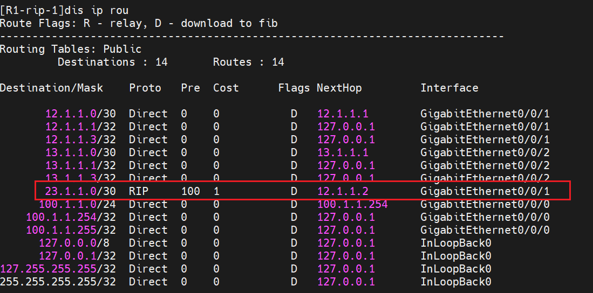
Task: Click the Routes : 14 count
Action: (x=248, y=62)
